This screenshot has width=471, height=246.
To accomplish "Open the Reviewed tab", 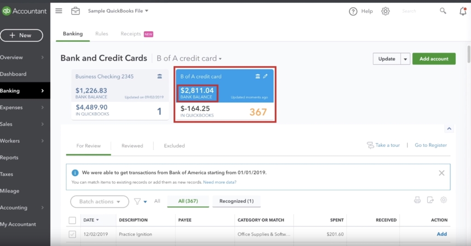I will pyautogui.click(x=132, y=146).
